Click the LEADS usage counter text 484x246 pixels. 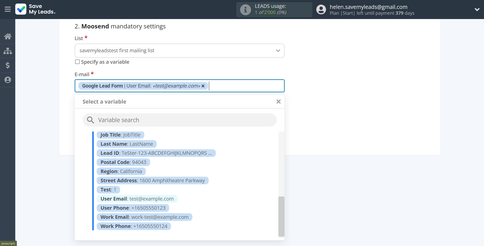pos(271,12)
